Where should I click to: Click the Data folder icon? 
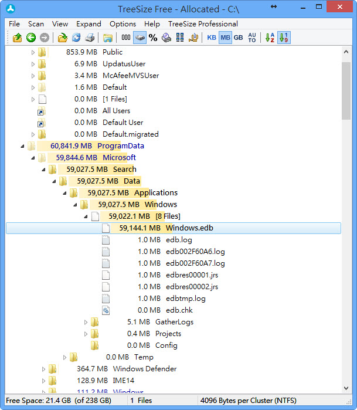[63, 181]
